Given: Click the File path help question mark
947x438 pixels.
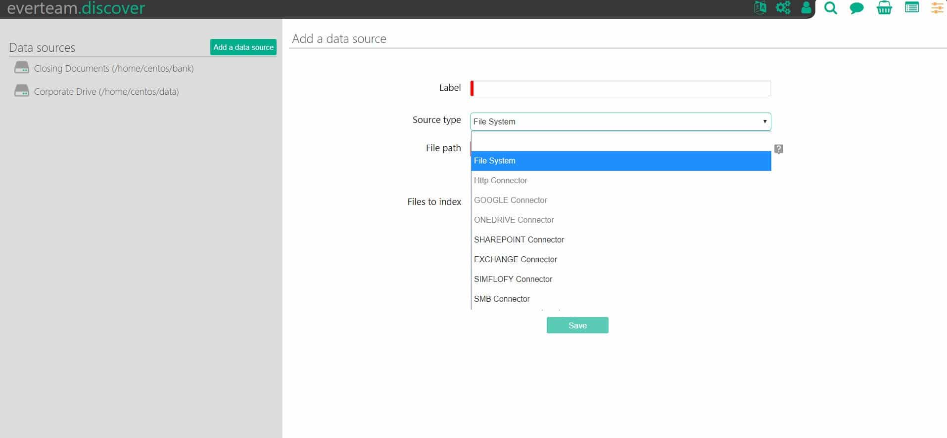Looking at the screenshot, I should [778, 149].
